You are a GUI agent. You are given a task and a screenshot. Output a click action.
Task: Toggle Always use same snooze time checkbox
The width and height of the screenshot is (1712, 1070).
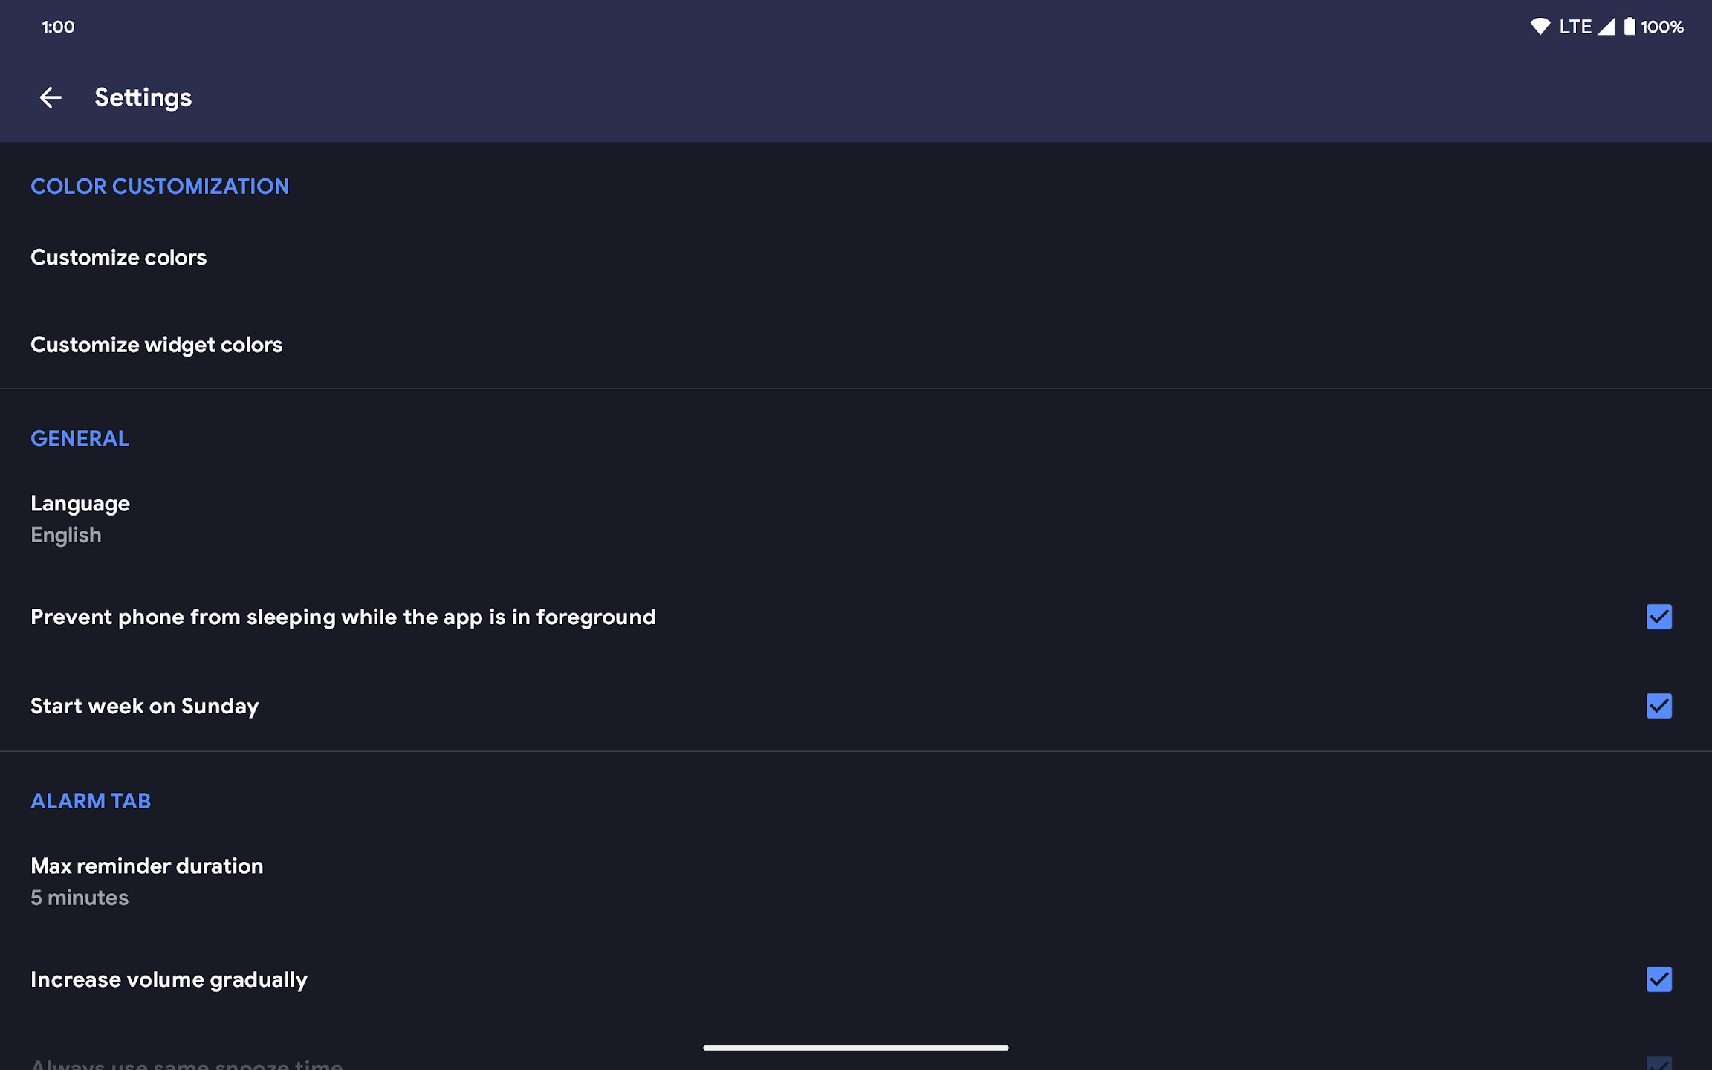pyautogui.click(x=1658, y=1064)
